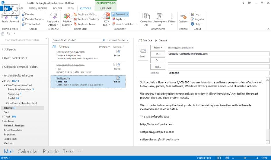Switch to Normal view icon in status bar

pos(219,158)
